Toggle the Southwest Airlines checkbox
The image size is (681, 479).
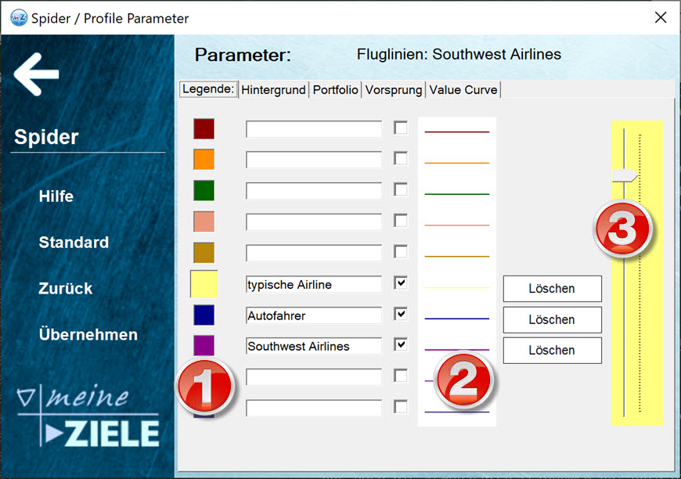(400, 345)
